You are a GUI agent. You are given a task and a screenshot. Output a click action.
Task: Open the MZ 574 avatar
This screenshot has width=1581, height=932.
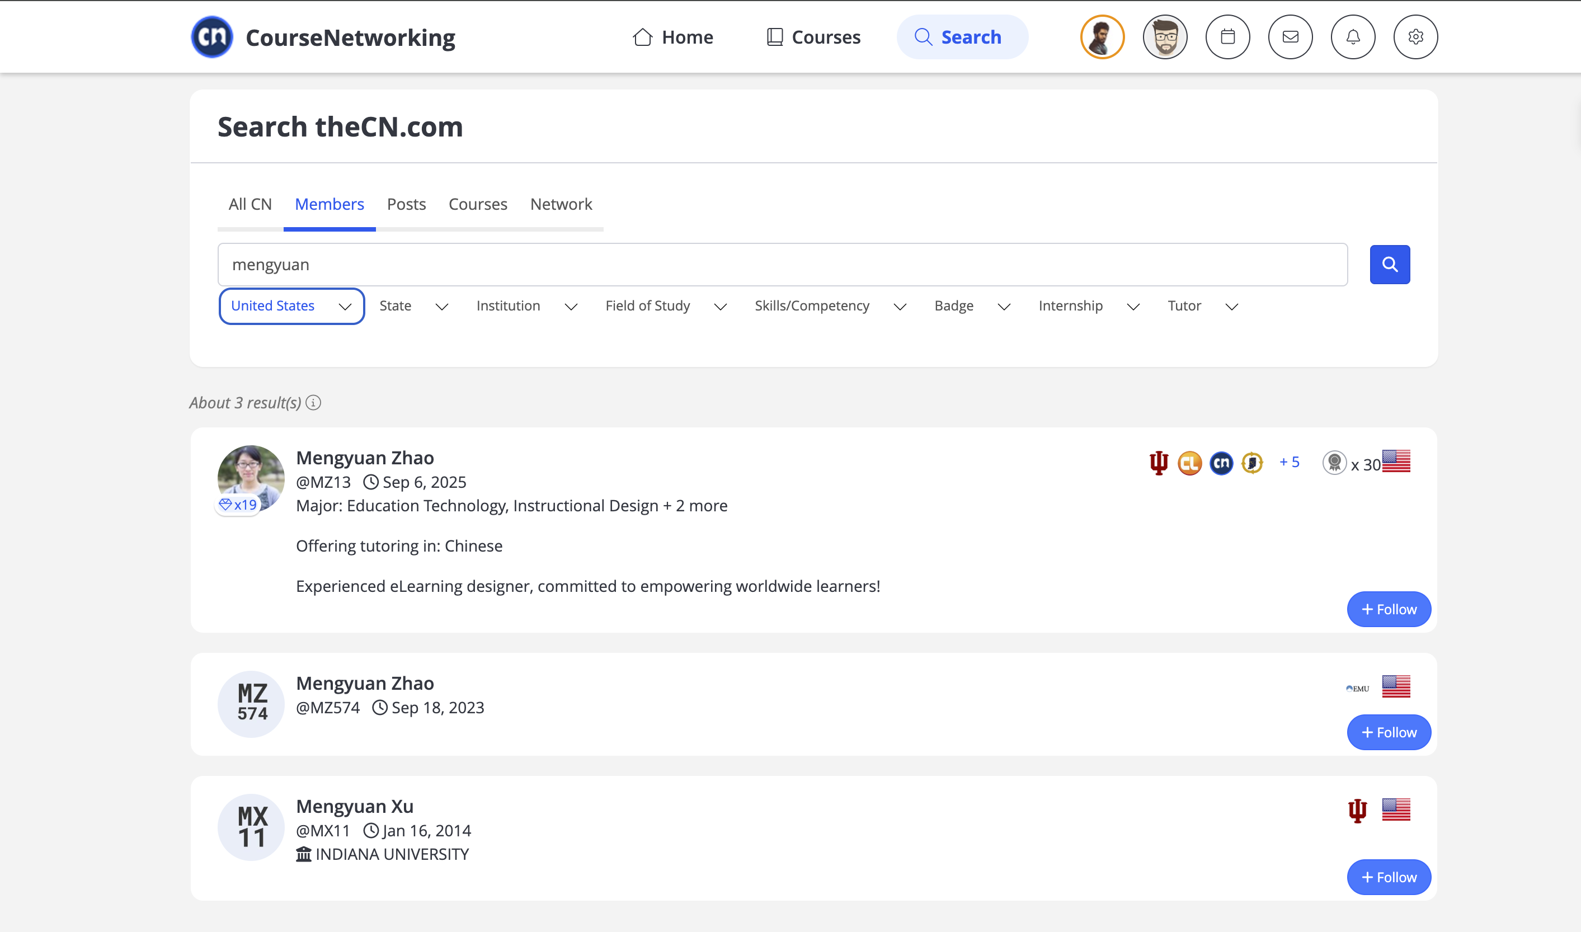(x=251, y=704)
